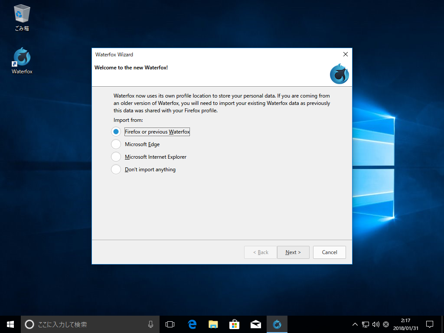Click the greyed-out Back button

coord(261,252)
